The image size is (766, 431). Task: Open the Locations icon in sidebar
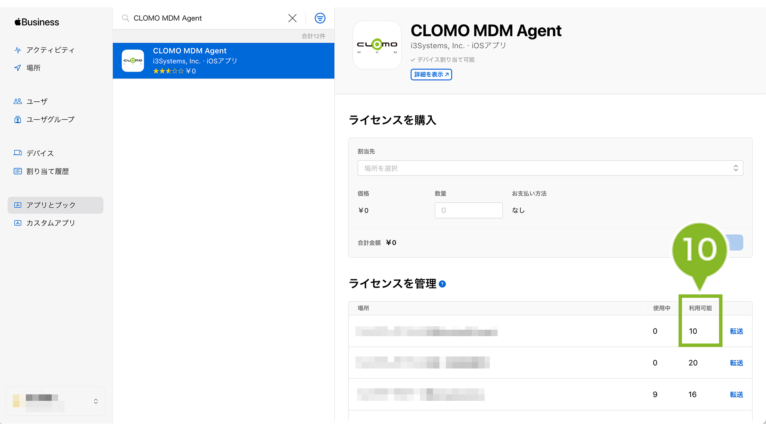point(18,68)
